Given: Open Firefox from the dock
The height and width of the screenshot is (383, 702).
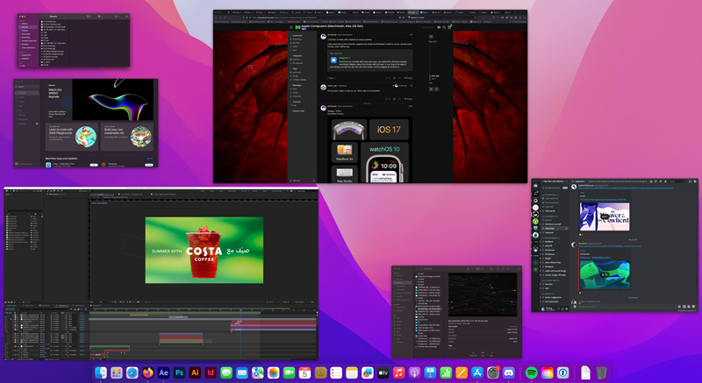Looking at the screenshot, I should point(147,373).
